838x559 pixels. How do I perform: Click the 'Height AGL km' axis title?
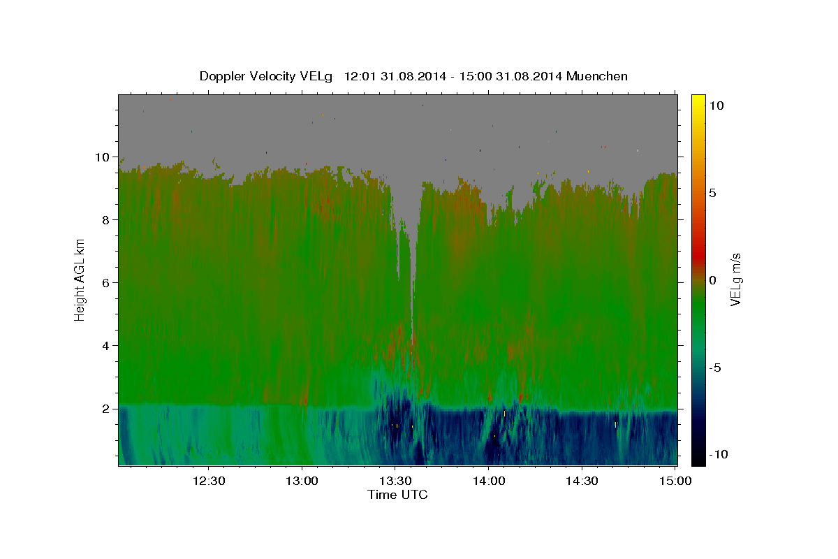click(x=80, y=279)
